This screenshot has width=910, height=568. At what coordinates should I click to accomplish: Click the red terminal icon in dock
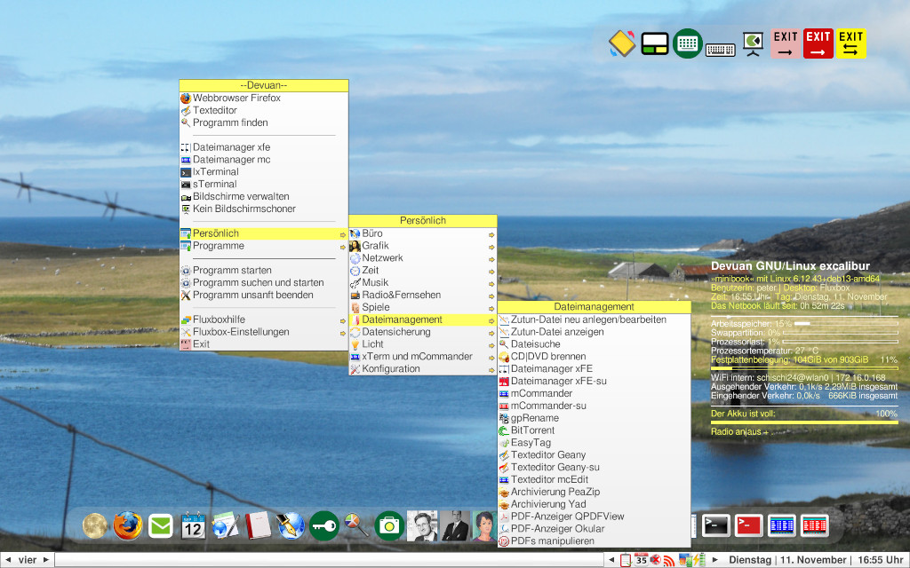[x=748, y=525]
